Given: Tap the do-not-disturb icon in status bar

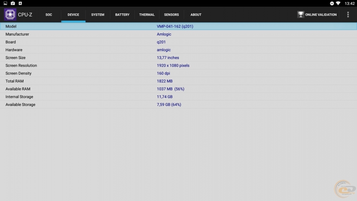Looking at the screenshot, I should pyautogui.click(x=332, y=3).
